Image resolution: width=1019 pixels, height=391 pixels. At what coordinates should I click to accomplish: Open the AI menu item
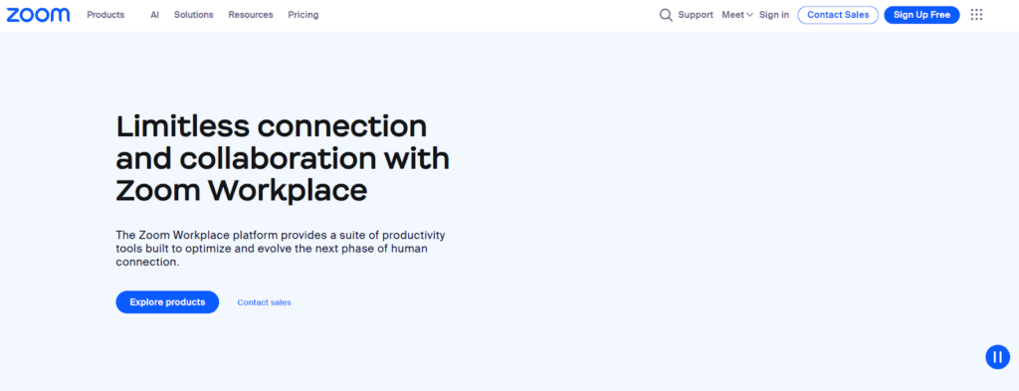click(x=154, y=15)
